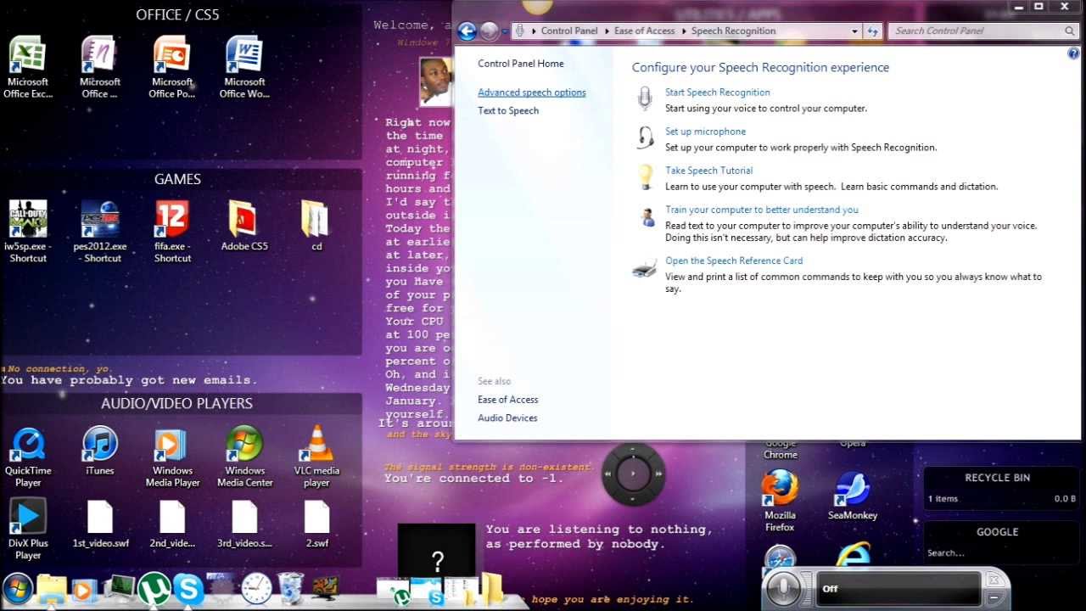Click play on the media control widget
The width and height of the screenshot is (1086, 611).
633,474
